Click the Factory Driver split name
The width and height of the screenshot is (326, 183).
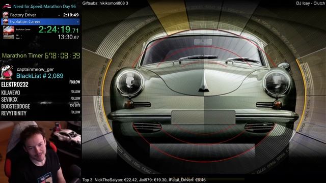point(23,15)
